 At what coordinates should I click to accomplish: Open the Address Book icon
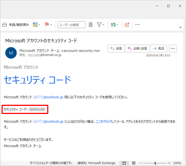pyautogui.click(x=91, y=25)
